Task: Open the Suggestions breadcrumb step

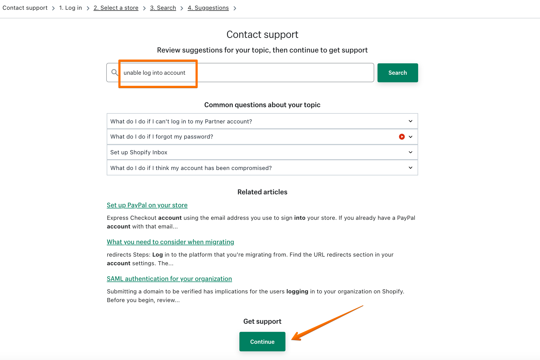Action: [208, 8]
